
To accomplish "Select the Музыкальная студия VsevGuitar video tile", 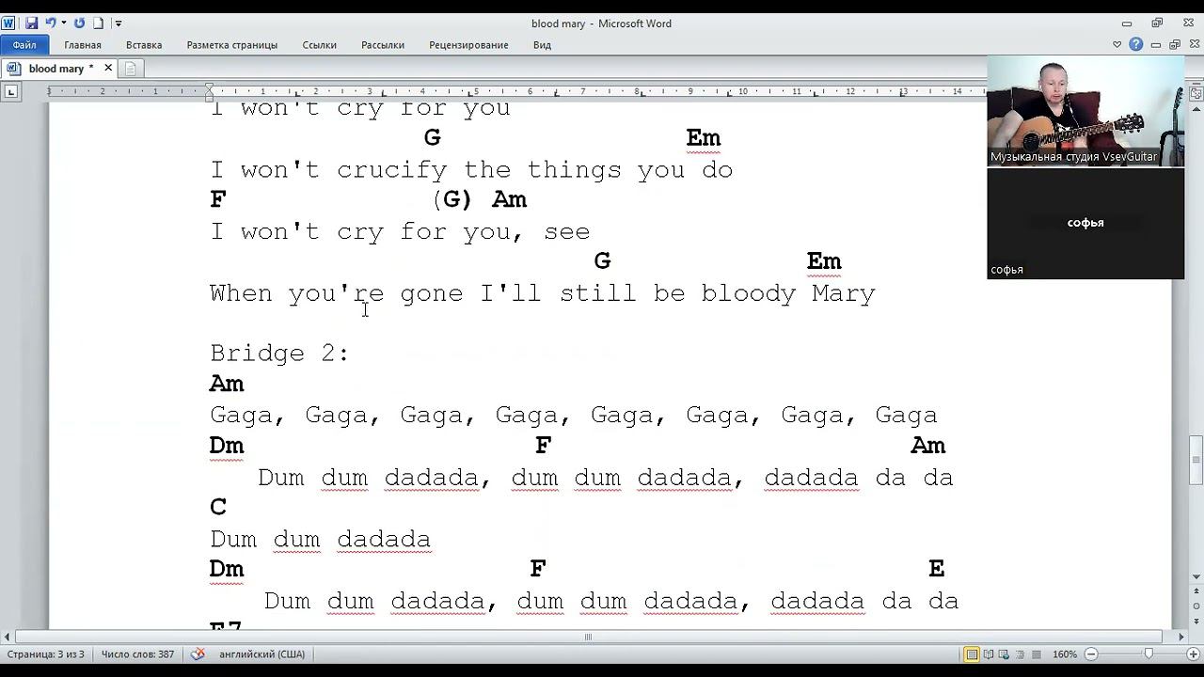I will pyautogui.click(x=1085, y=111).
